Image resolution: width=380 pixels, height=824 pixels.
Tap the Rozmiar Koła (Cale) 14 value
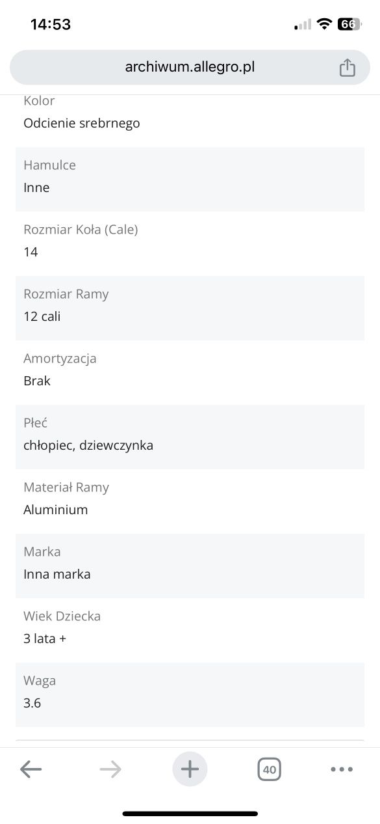pyautogui.click(x=31, y=252)
